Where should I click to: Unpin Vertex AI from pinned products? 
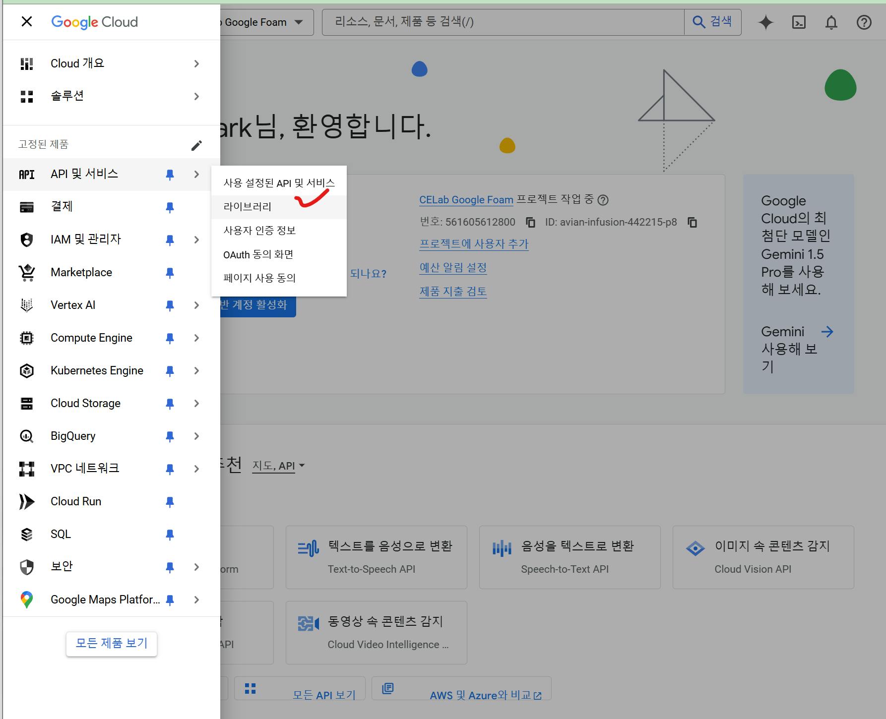pyautogui.click(x=170, y=305)
